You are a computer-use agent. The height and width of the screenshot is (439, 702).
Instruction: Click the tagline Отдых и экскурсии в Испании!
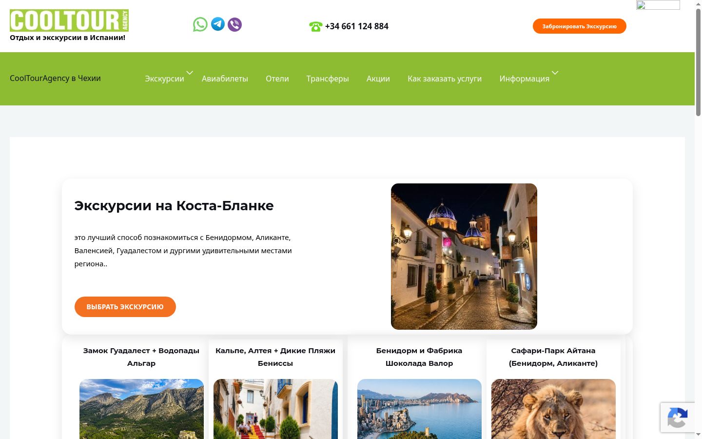coord(68,38)
